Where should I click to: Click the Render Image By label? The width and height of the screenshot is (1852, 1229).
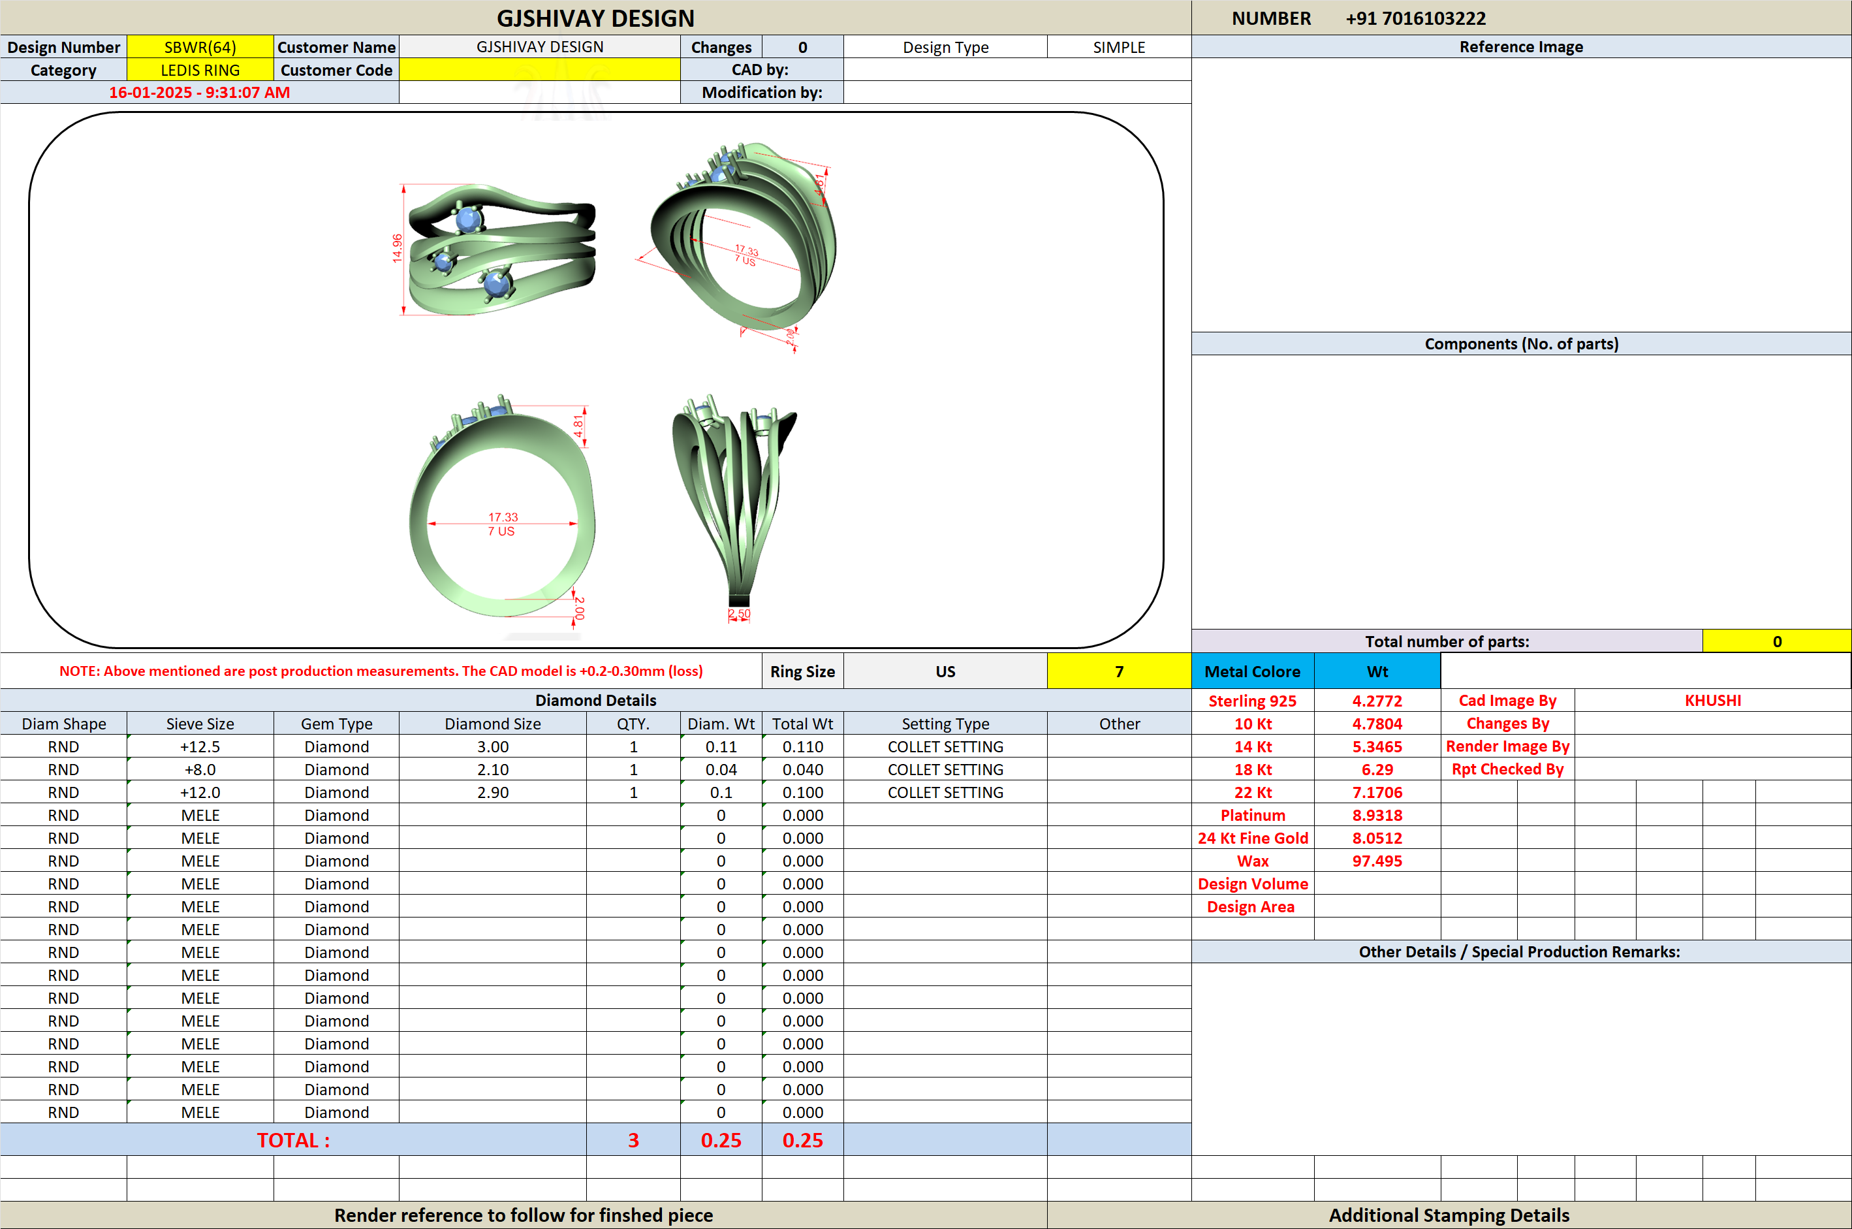[x=1507, y=746]
